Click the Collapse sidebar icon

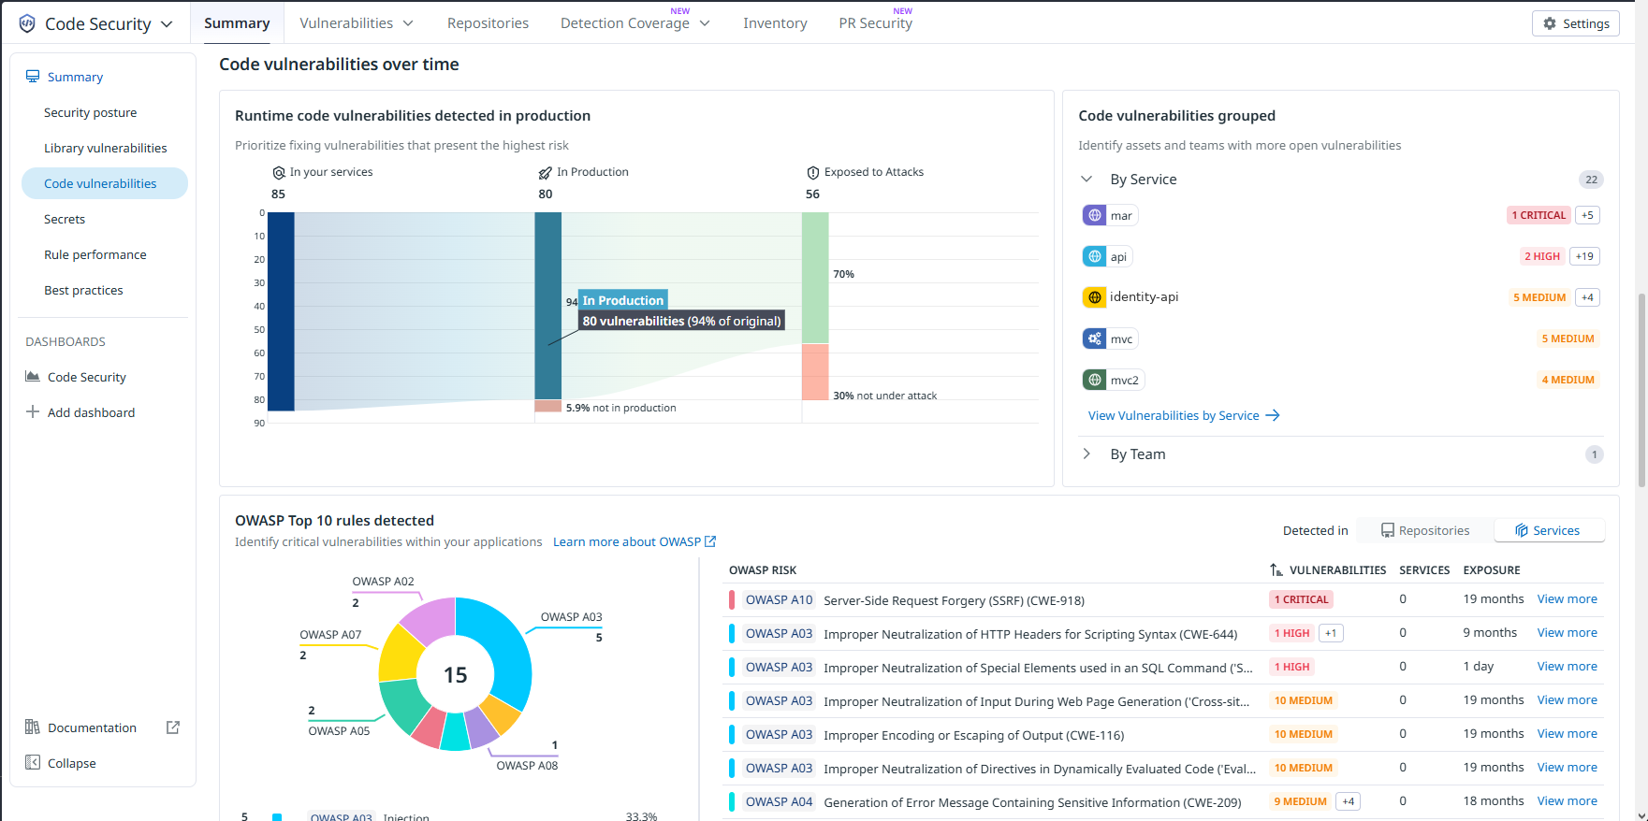33,763
